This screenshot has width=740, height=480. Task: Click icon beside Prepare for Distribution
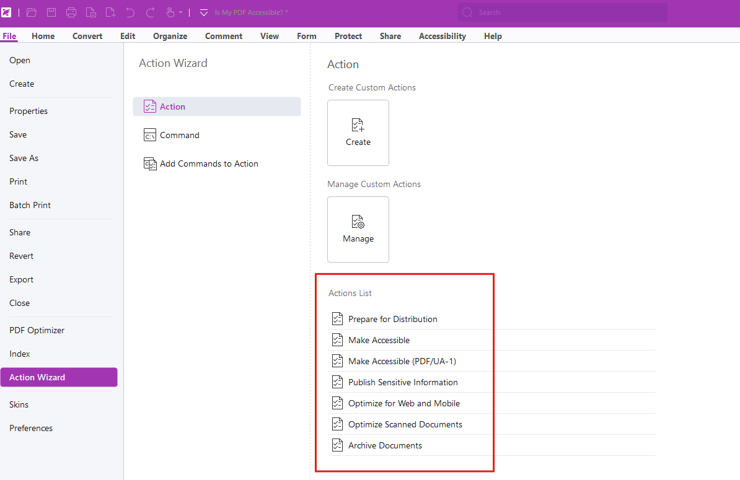click(337, 319)
